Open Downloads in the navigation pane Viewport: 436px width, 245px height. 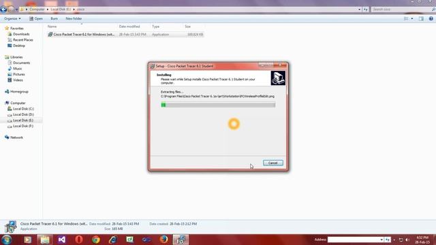click(x=21, y=34)
